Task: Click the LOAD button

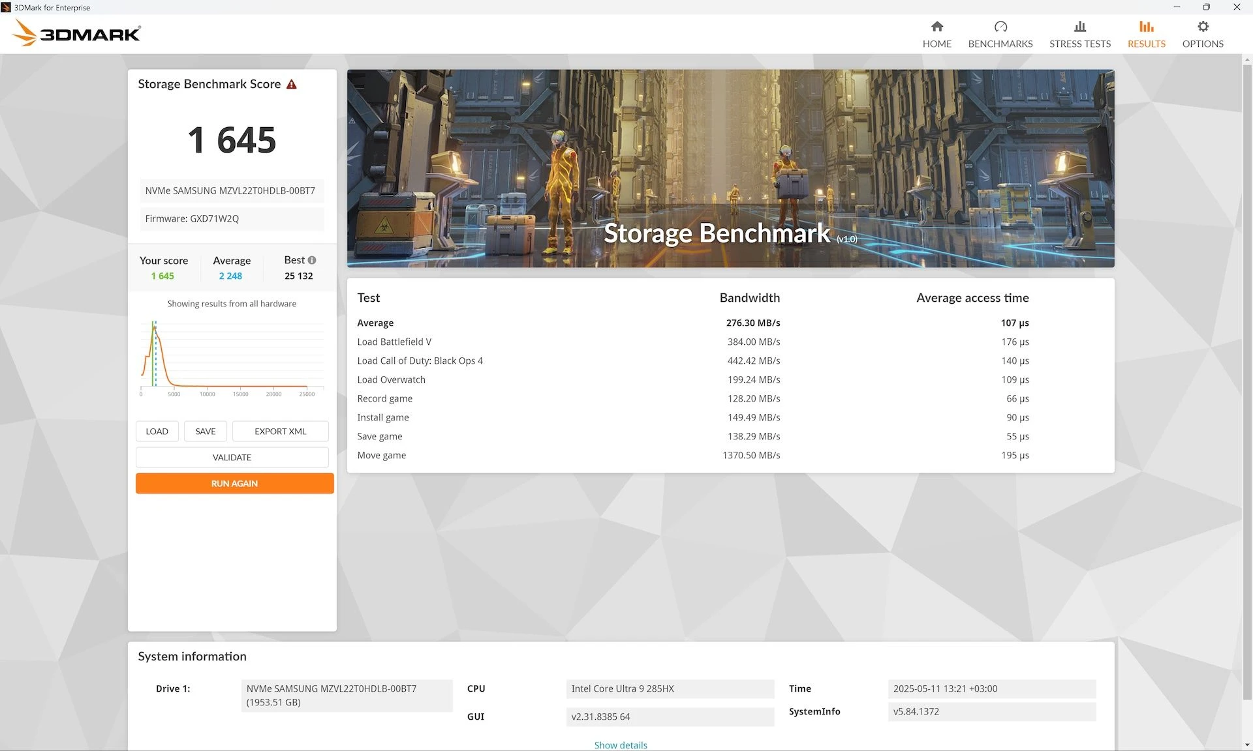Action: 157,431
